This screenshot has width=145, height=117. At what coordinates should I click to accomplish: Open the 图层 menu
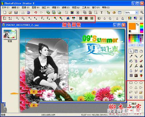(36, 8)
